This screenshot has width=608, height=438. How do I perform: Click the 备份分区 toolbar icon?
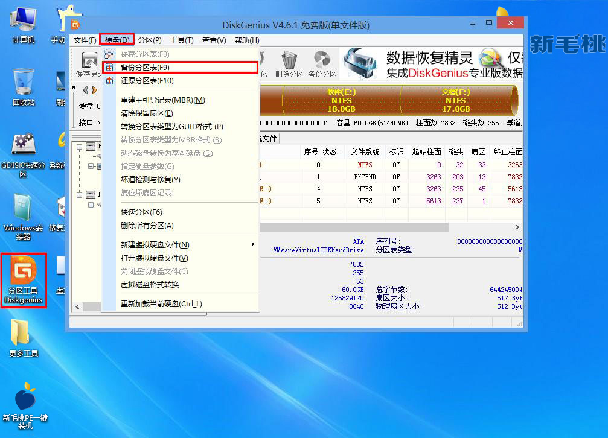tap(322, 64)
